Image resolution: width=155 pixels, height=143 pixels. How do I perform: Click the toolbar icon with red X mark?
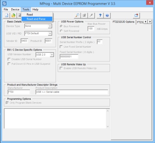pyautogui.click(x=136, y=15)
